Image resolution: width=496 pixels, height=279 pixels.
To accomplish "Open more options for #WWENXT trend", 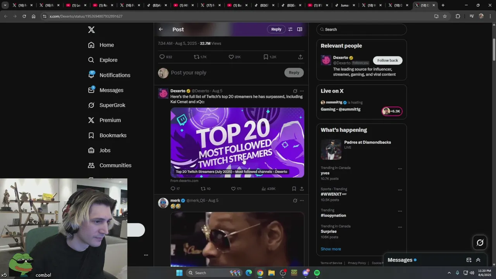I will (400, 190).
